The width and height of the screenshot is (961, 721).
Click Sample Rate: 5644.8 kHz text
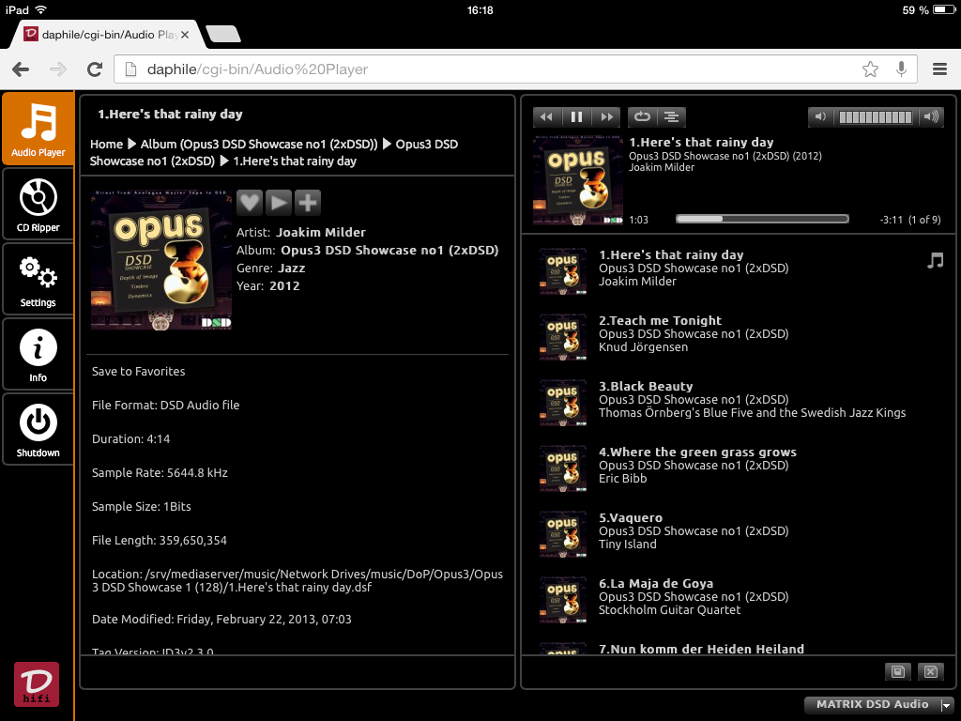pyautogui.click(x=160, y=473)
